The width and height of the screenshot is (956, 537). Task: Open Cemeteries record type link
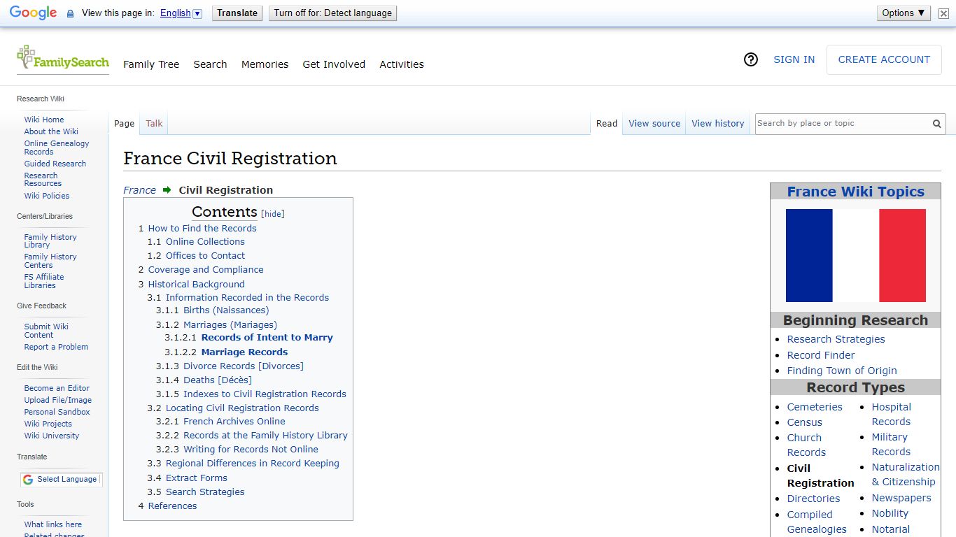coord(815,407)
